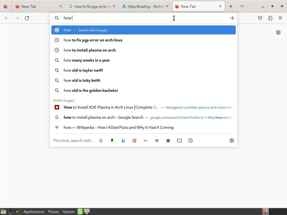Screen dimensions: 287x215
Task: Pick 'how old is the golden bachelor'
Action: click(143, 90)
